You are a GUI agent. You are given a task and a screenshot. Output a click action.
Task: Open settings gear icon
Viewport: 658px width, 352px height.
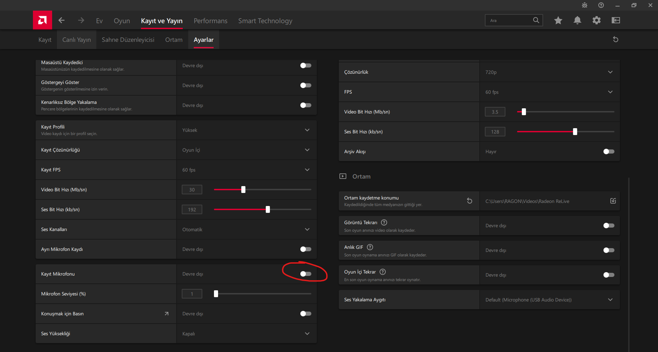pos(597,21)
